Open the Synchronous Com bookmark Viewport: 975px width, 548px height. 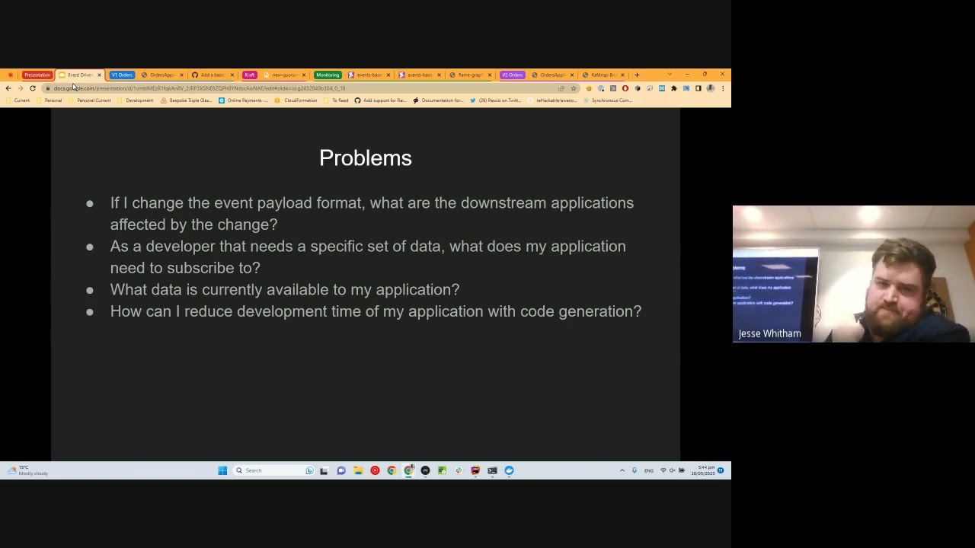pos(607,100)
